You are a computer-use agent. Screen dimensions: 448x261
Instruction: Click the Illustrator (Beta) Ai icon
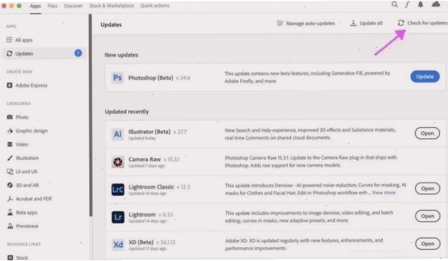tap(118, 134)
